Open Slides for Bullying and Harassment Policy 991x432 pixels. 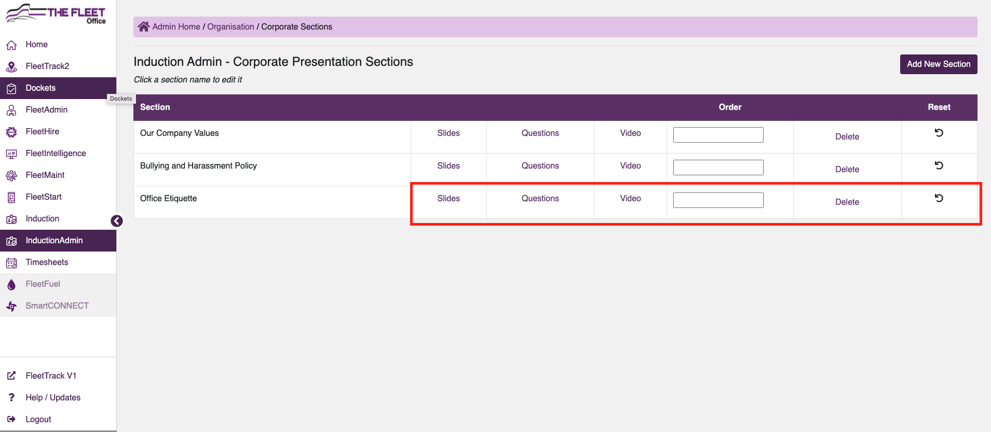(x=449, y=165)
